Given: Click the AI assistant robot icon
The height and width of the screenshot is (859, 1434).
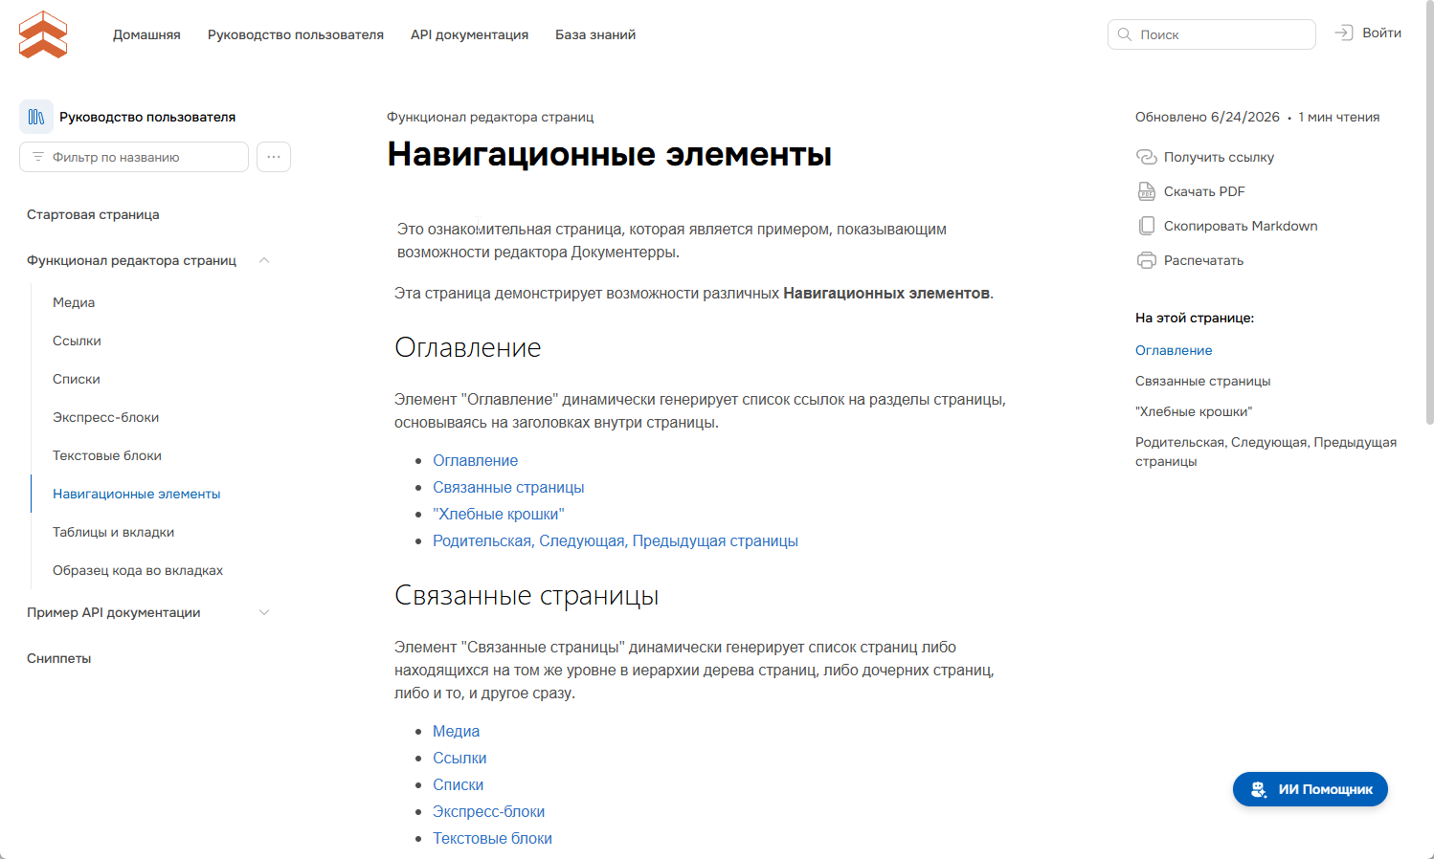Looking at the screenshot, I should 1259,789.
